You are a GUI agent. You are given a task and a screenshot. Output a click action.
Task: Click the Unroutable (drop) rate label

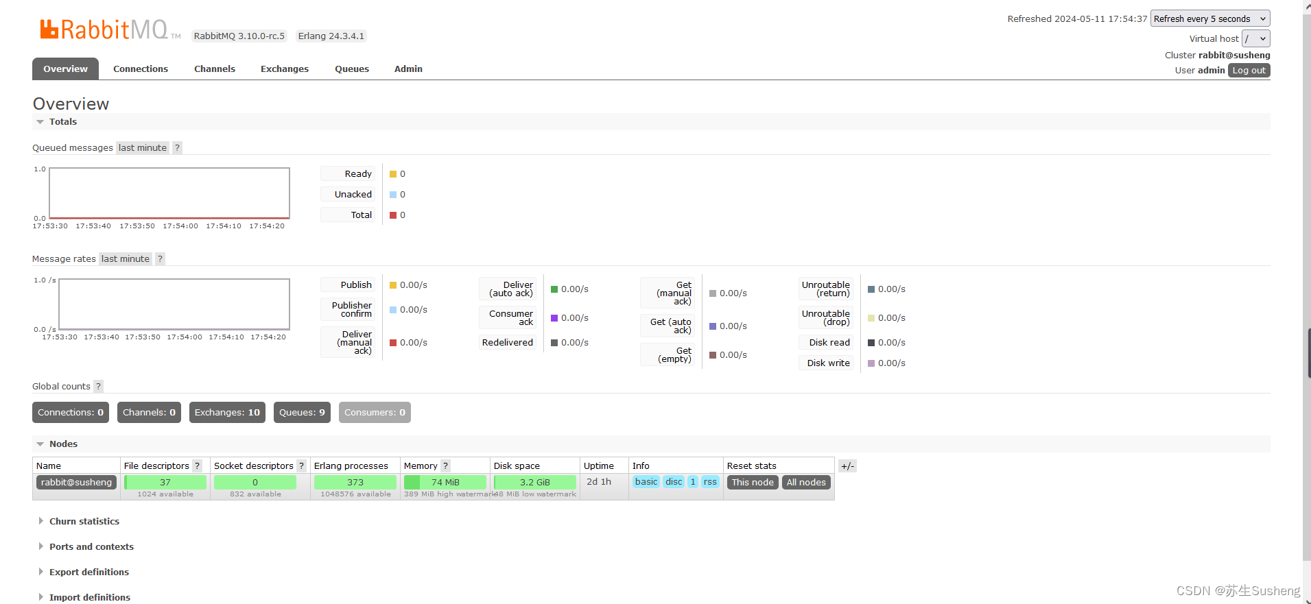(826, 317)
